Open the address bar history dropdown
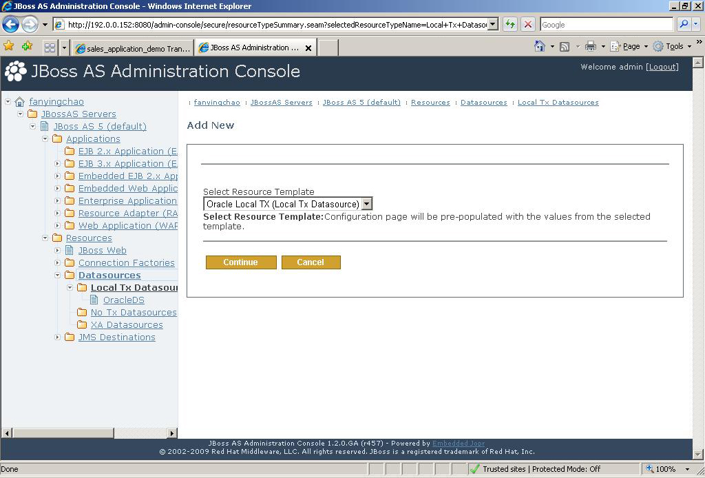This screenshot has width=705, height=478. (x=493, y=24)
